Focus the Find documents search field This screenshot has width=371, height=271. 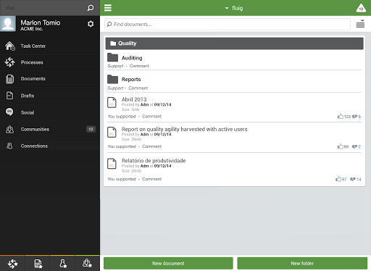tap(228, 24)
